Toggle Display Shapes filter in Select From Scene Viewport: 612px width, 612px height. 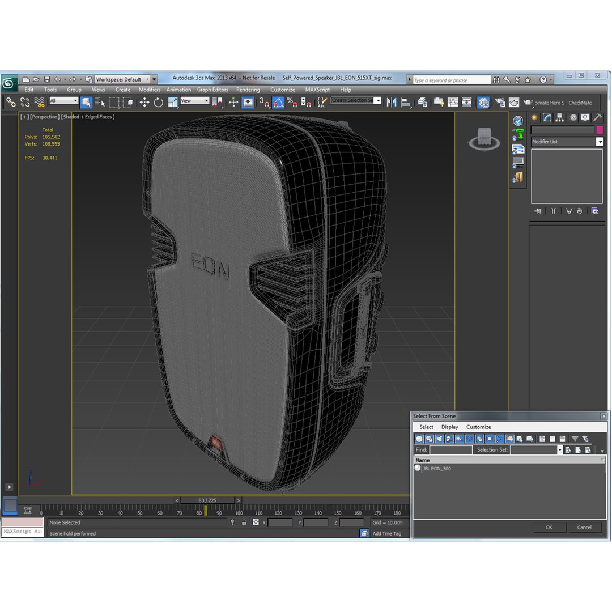click(430, 439)
